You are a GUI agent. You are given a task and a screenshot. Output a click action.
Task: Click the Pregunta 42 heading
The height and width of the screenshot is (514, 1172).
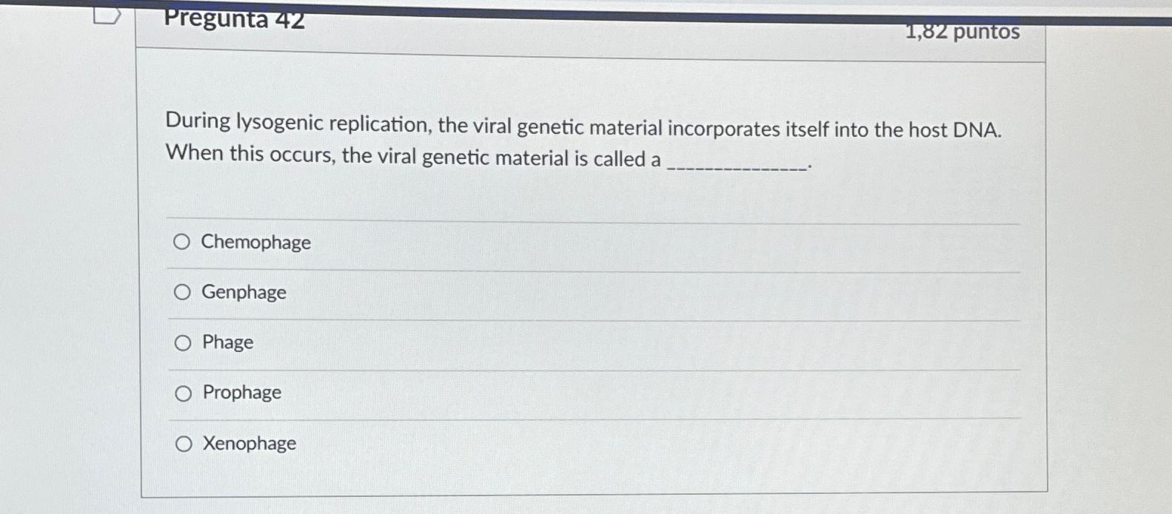coord(232,18)
